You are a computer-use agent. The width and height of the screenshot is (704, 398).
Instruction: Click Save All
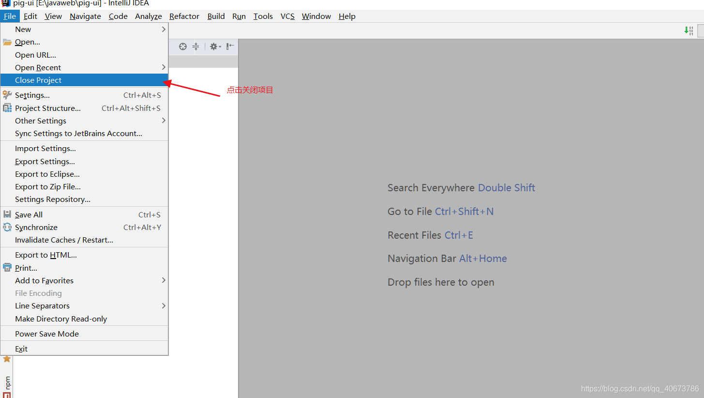click(84, 214)
